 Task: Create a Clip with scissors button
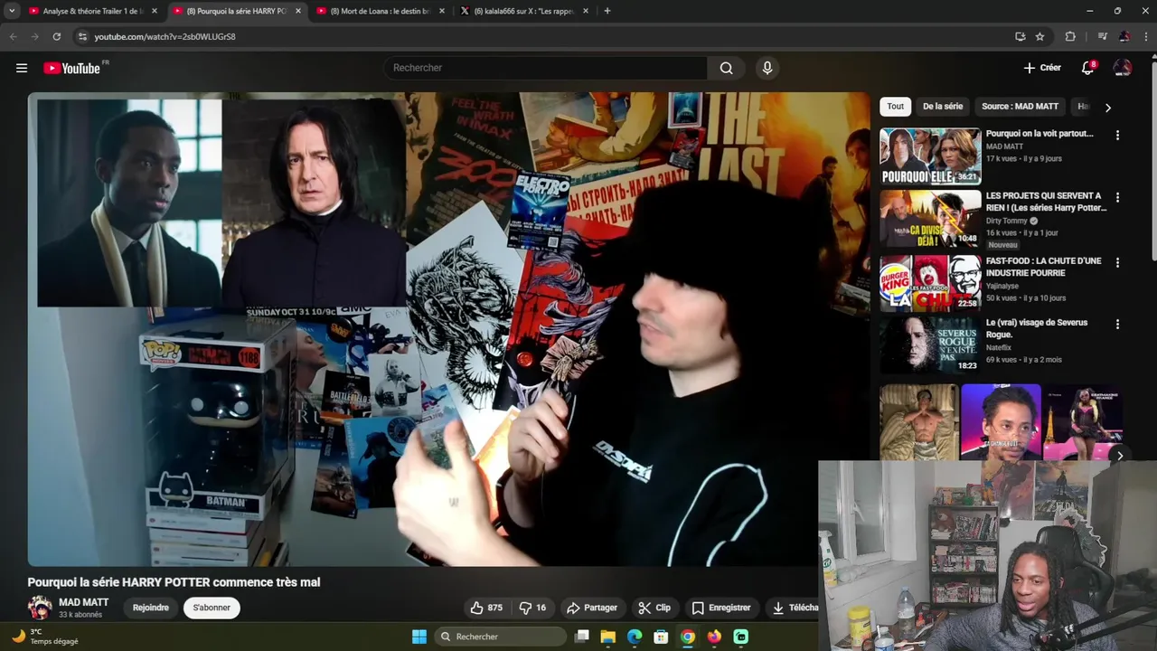(x=654, y=608)
